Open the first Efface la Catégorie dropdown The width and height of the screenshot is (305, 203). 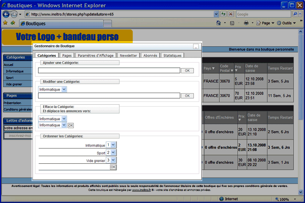[52, 119]
